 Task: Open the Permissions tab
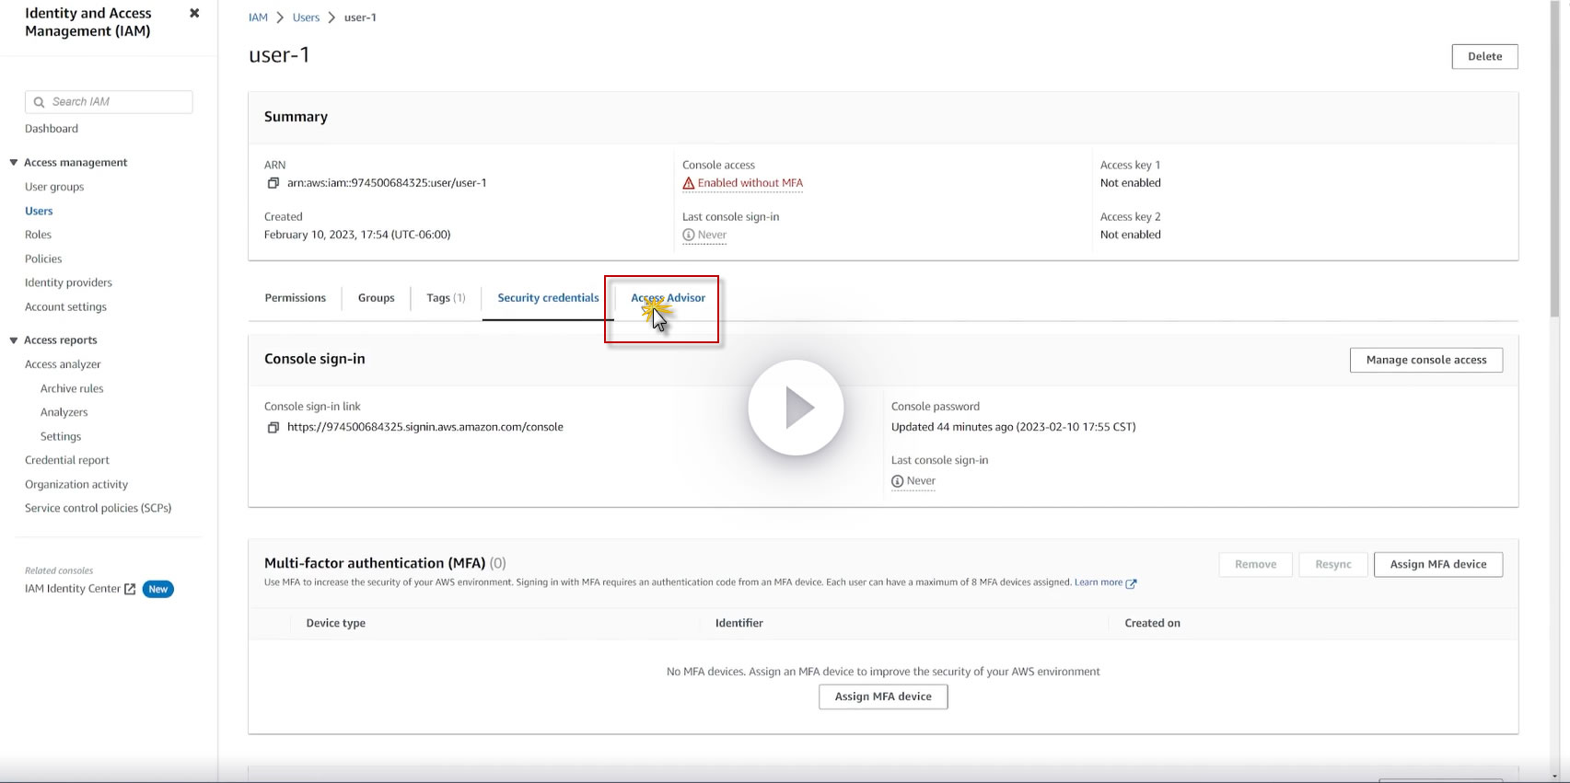tap(295, 298)
